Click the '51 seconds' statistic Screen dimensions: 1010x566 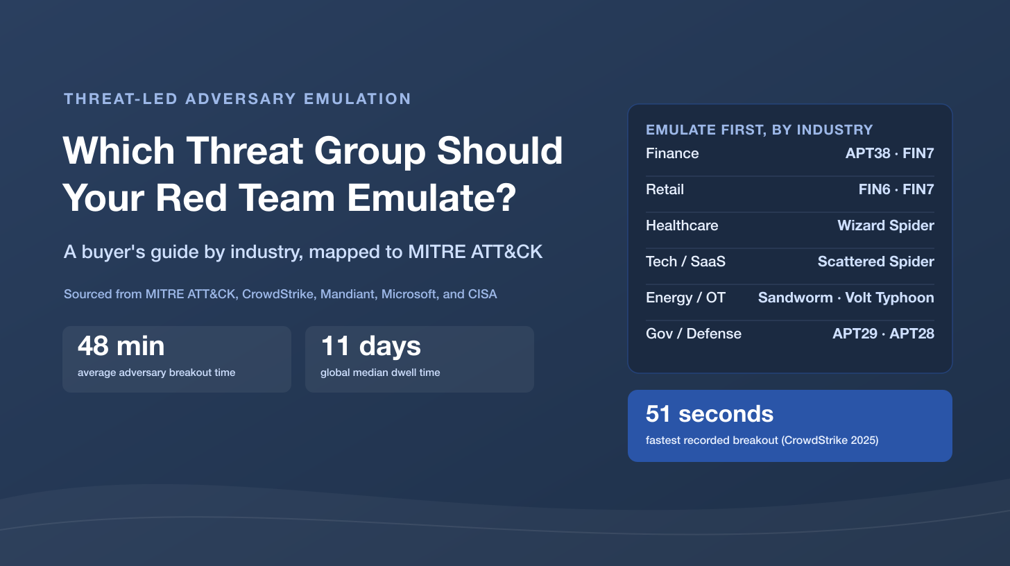[x=710, y=413]
